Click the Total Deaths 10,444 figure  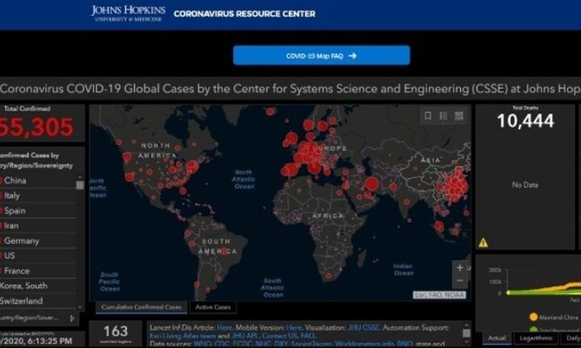(x=525, y=121)
